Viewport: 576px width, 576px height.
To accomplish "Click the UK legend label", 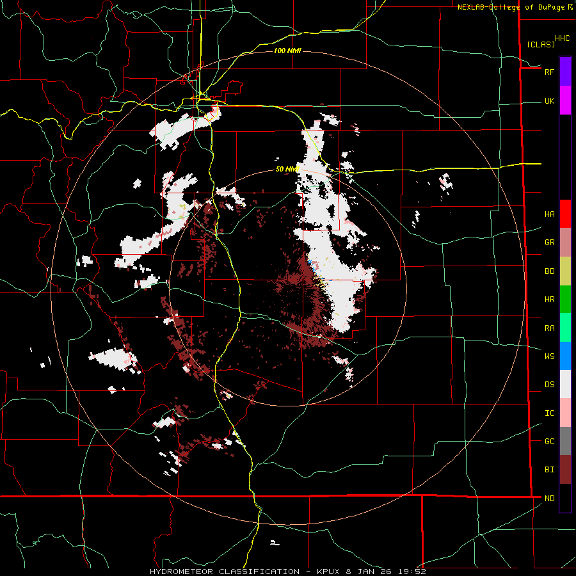I will click(x=549, y=100).
